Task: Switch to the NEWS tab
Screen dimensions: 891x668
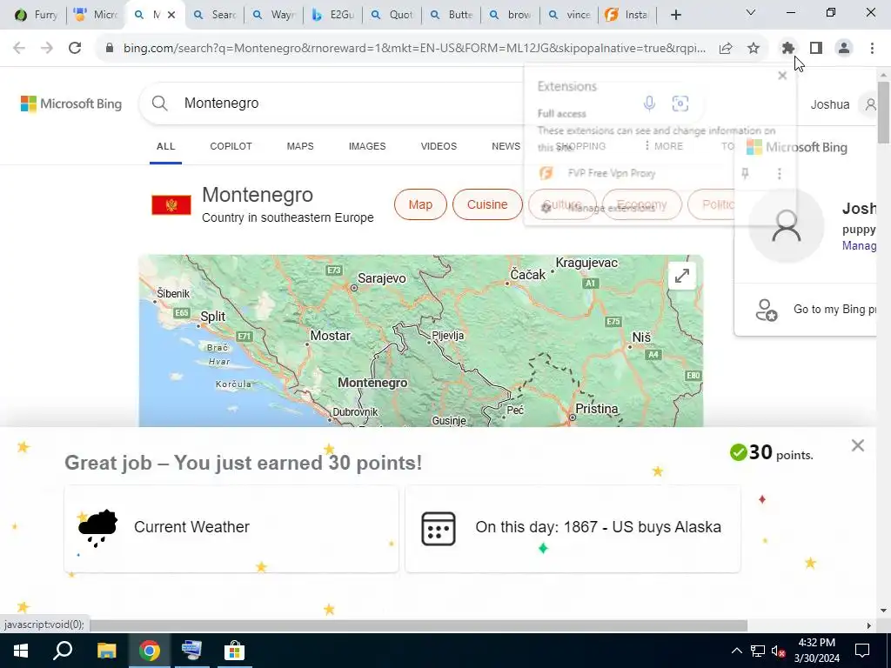Action: (506, 146)
